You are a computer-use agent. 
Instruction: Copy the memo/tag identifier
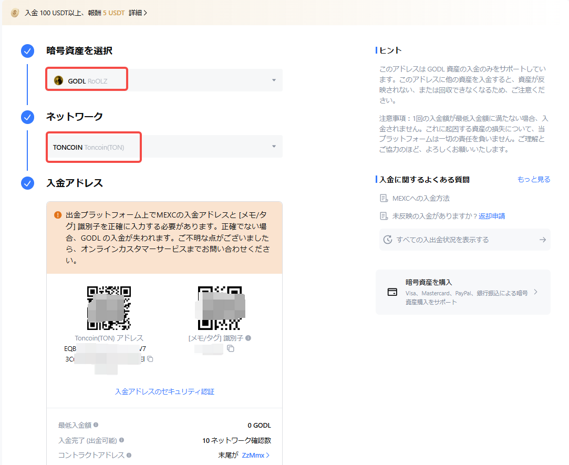coord(230,348)
